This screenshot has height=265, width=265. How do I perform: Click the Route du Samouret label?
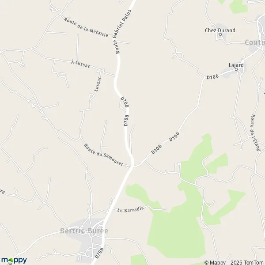103,155
